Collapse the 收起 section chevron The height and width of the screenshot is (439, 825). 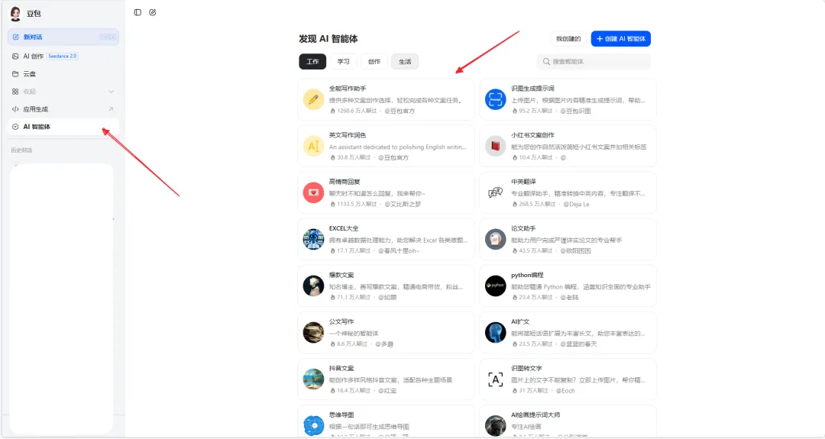point(111,92)
